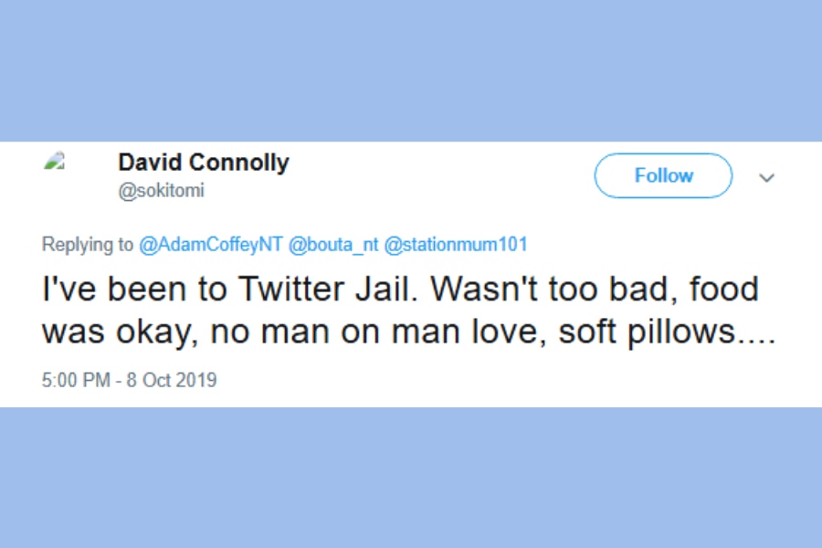Image resolution: width=822 pixels, height=548 pixels.
Task: Click the "Replying to" label
Action: click(88, 245)
